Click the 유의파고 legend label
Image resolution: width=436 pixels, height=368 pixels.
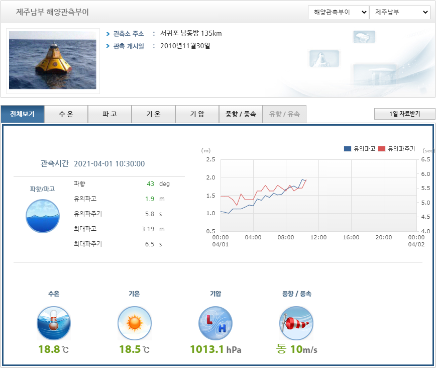(x=365, y=149)
